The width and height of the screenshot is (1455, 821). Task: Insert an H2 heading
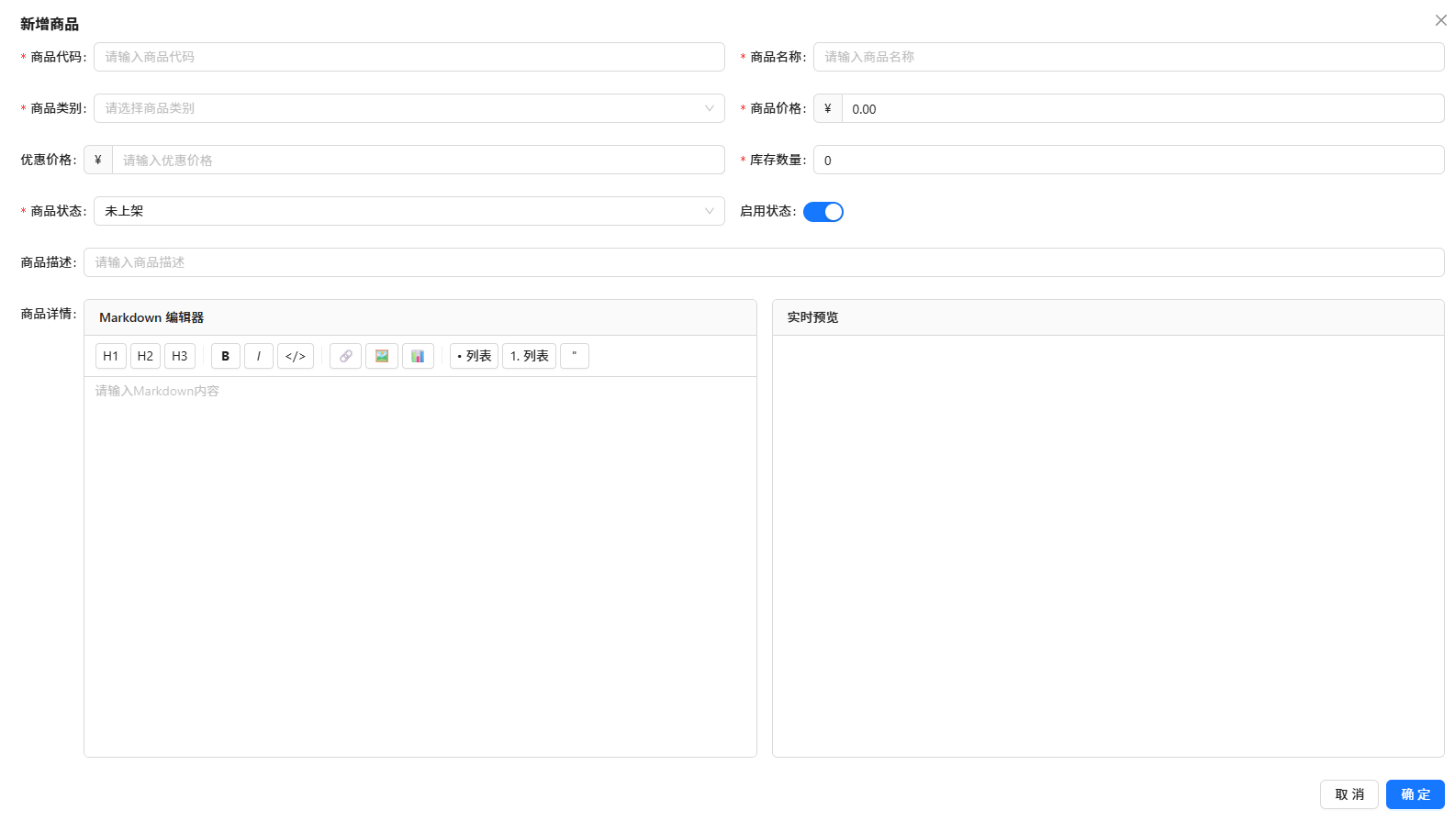point(145,356)
